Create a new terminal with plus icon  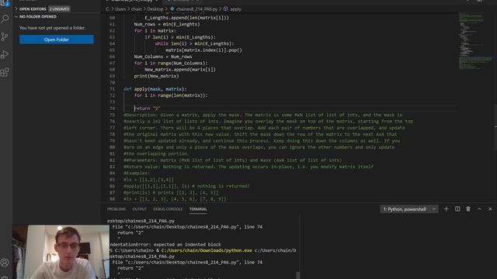(x=447, y=208)
